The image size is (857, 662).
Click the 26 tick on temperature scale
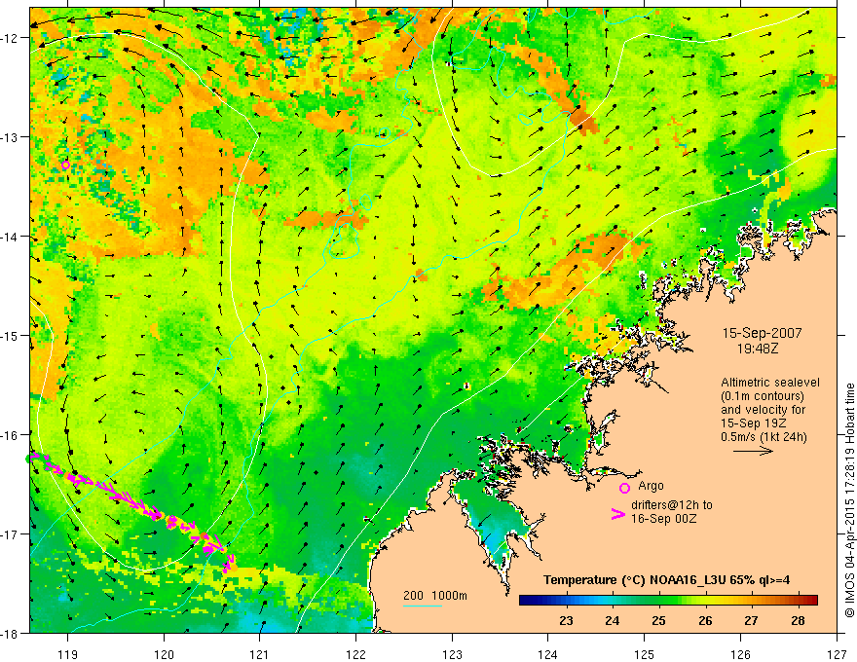(705, 620)
